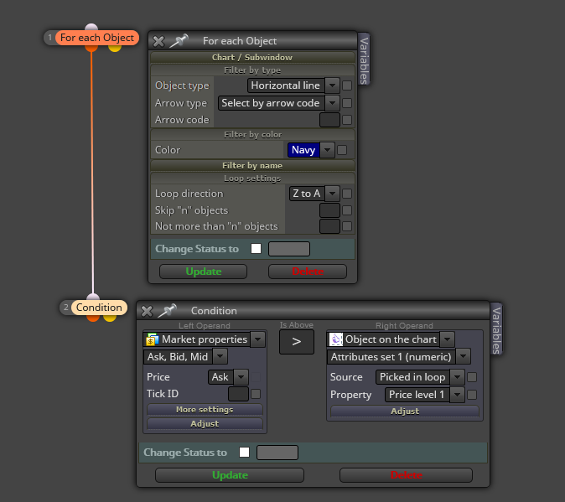The image size is (565, 502).
Task: Click Update in For each Object panel
Action: coord(203,272)
